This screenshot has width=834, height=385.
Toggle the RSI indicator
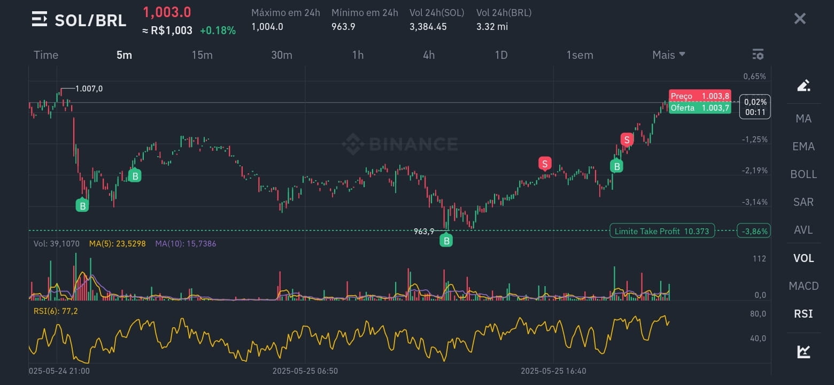coord(804,314)
